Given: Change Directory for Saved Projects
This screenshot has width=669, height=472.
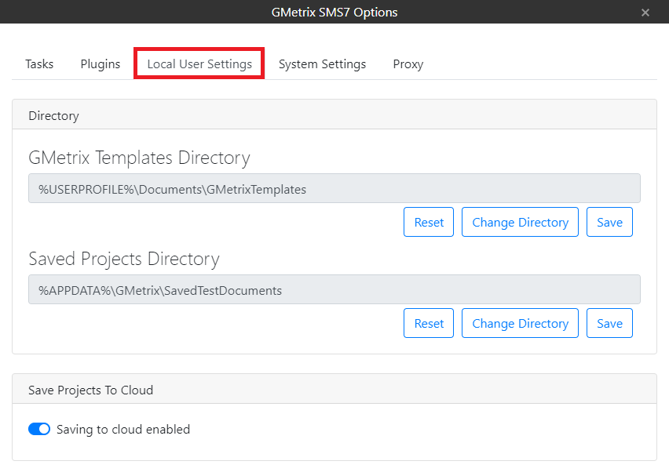Looking at the screenshot, I should coord(520,323).
